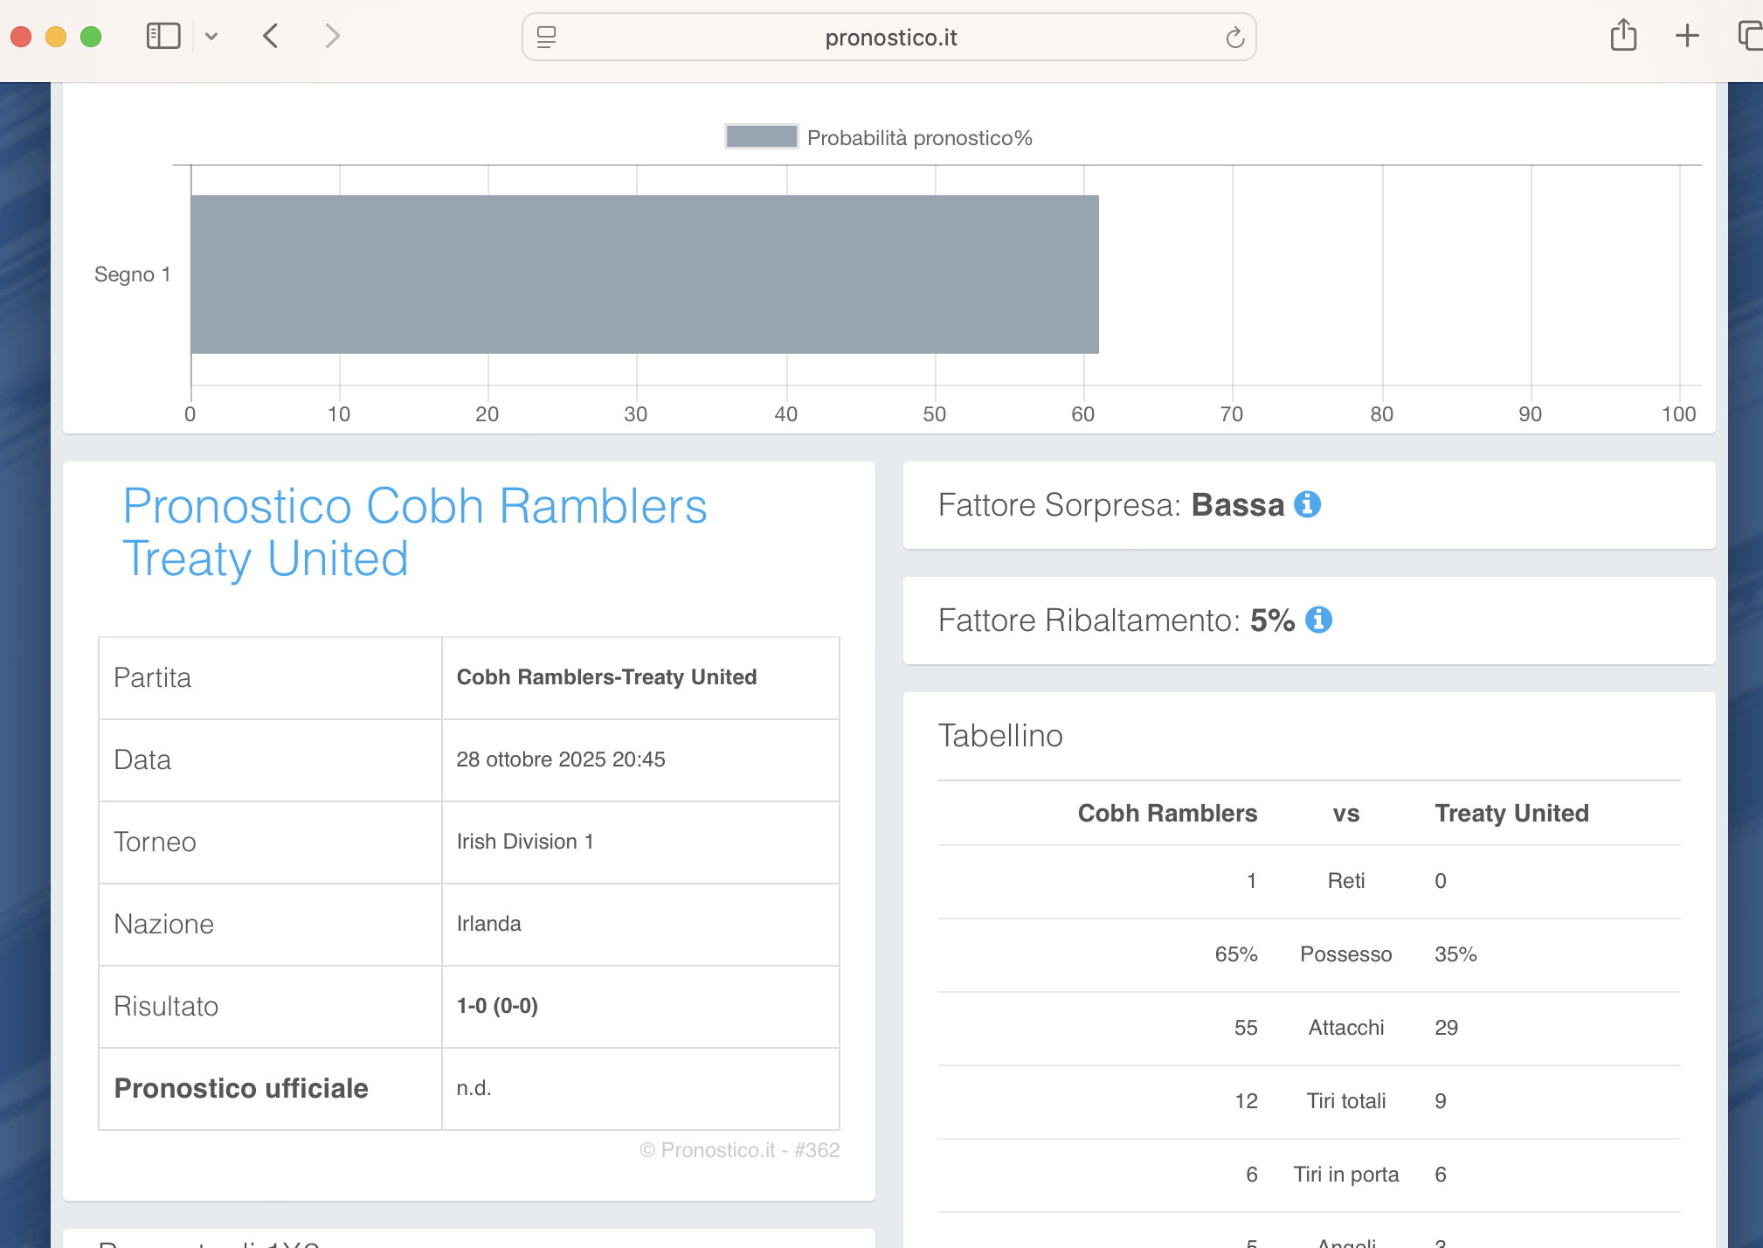The image size is (1763, 1248).
Task: Click the Cobh Ramblers column header
Action: (x=1167, y=813)
